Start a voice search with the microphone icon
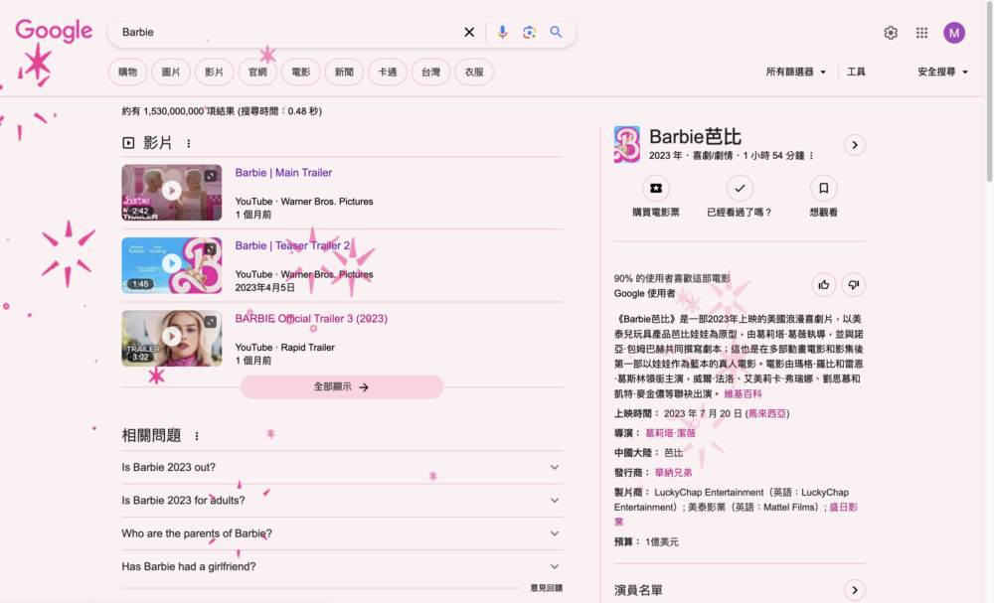This screenshot has height=603, width=994. point(503,32)
